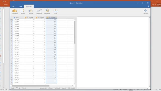Click the Undo arrow in PowerPoint window
The width and height of the screenshot is (161, 91).
click(4, 1)
